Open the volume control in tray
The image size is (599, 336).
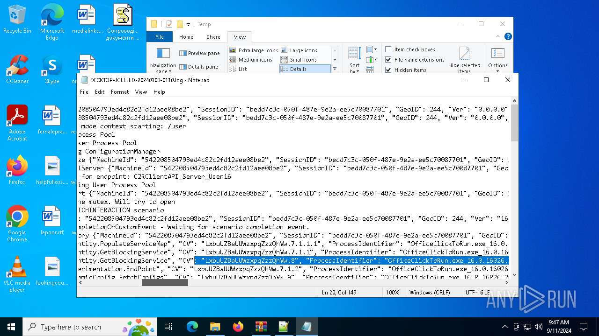(538, 327)
